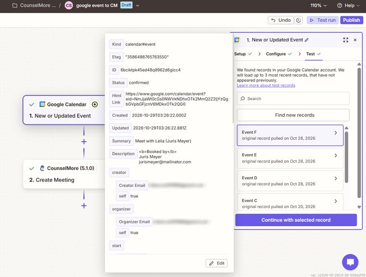The image size is (366, 277).
Task: Click the Setup tab checkmark icon
Action: pos(250,54)
